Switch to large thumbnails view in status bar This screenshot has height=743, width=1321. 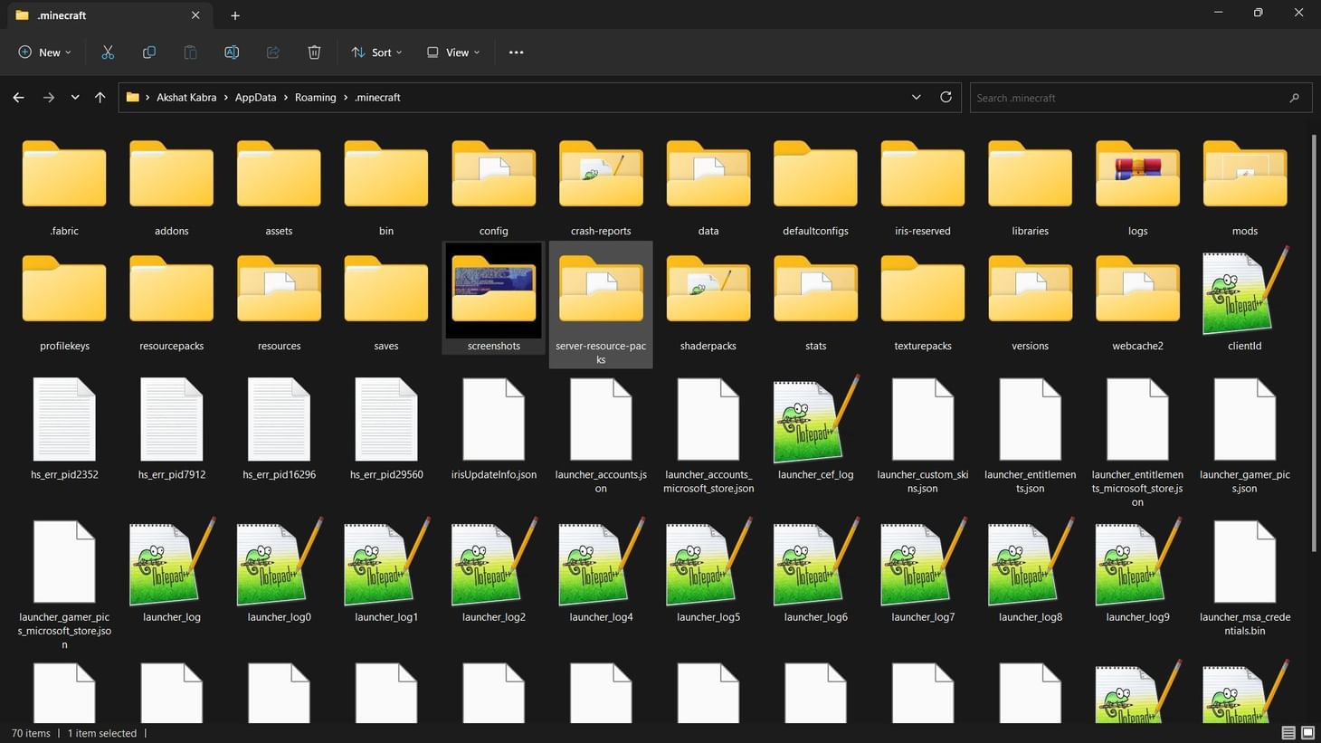(1307, 733)
